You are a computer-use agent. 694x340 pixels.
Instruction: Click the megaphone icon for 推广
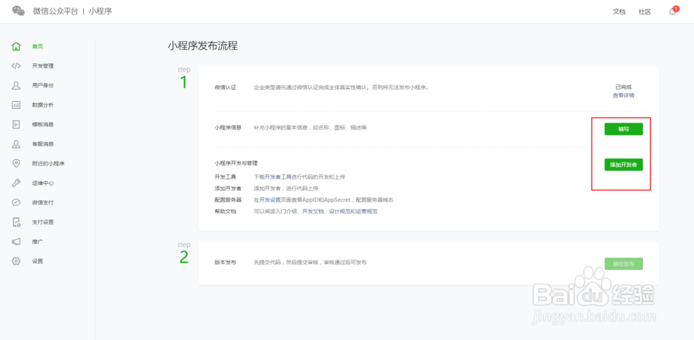coord(16,242)
